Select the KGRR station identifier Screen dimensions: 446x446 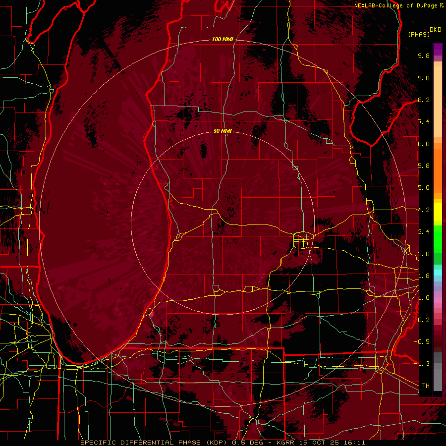pos(286,443)
